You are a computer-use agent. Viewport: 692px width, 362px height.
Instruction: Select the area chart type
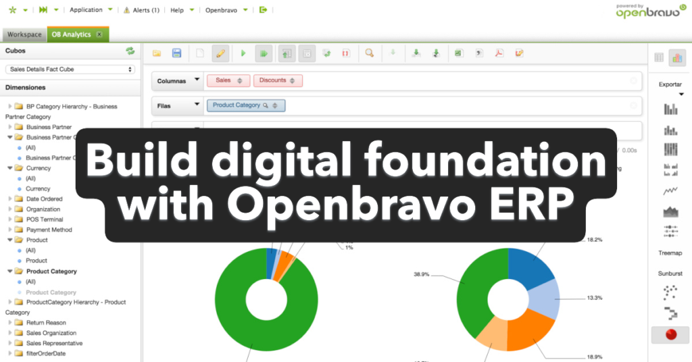tap(670, 211)
